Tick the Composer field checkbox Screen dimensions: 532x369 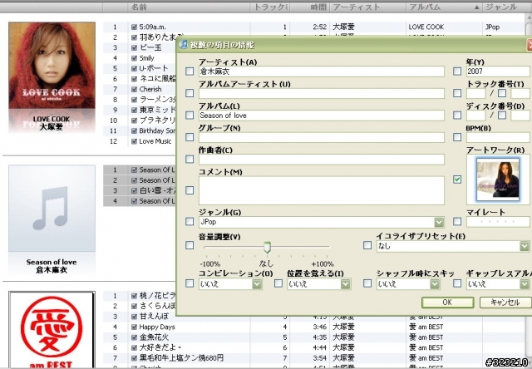tap(190, 159)
